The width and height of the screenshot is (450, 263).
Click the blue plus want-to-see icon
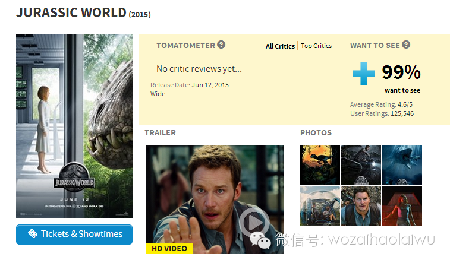[364, 74]
